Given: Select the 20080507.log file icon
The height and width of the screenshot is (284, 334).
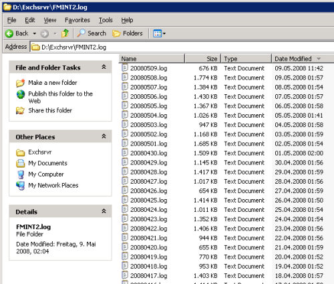Looking at the screenshot, I should [x=125, y=86].
